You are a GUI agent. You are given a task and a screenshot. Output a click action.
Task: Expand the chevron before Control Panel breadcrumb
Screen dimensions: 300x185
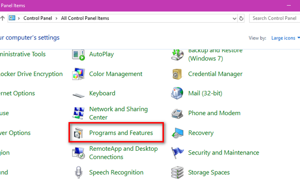coord(19,18)
